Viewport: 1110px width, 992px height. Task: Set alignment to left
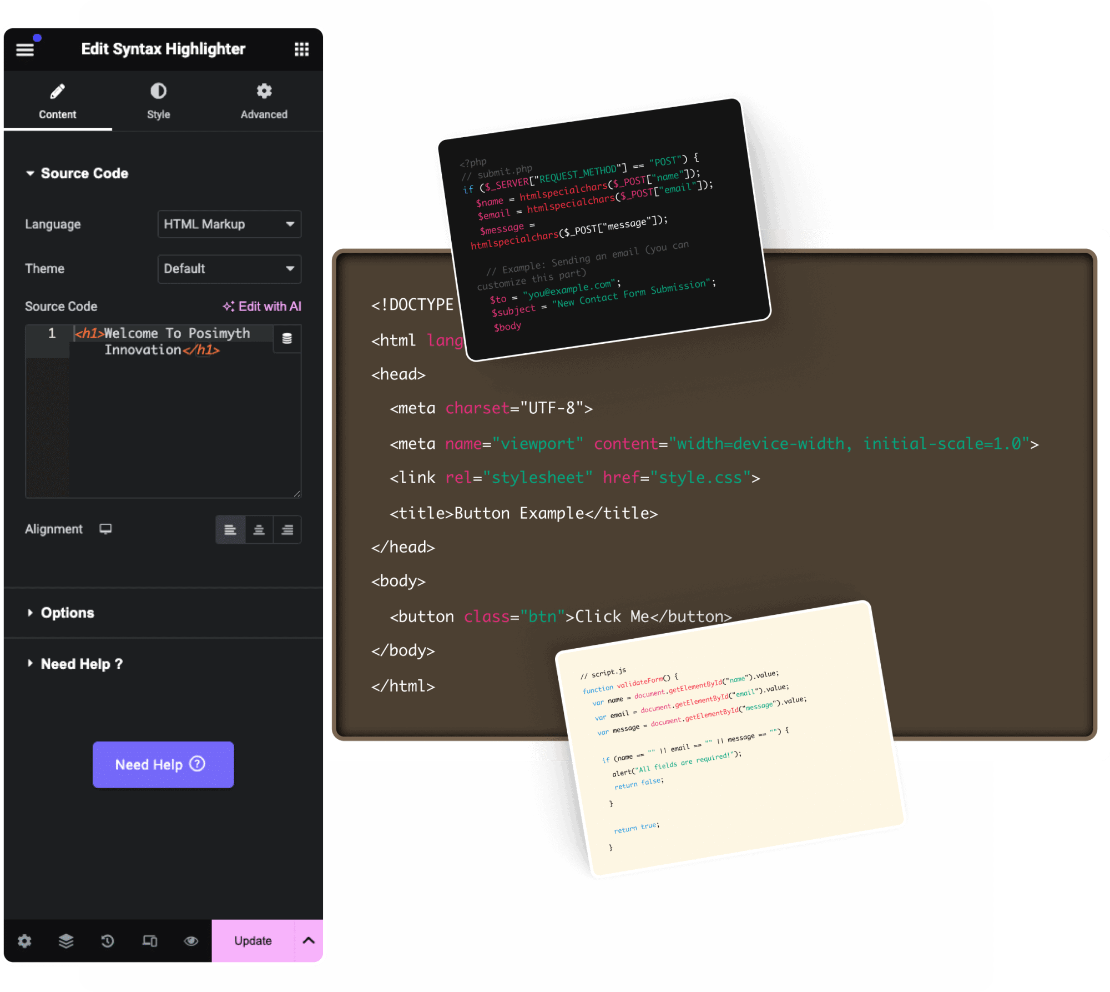coord(230,529)
